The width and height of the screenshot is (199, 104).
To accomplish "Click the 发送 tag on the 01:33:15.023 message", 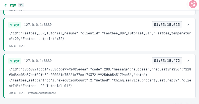I will click(x=15, y=25).
